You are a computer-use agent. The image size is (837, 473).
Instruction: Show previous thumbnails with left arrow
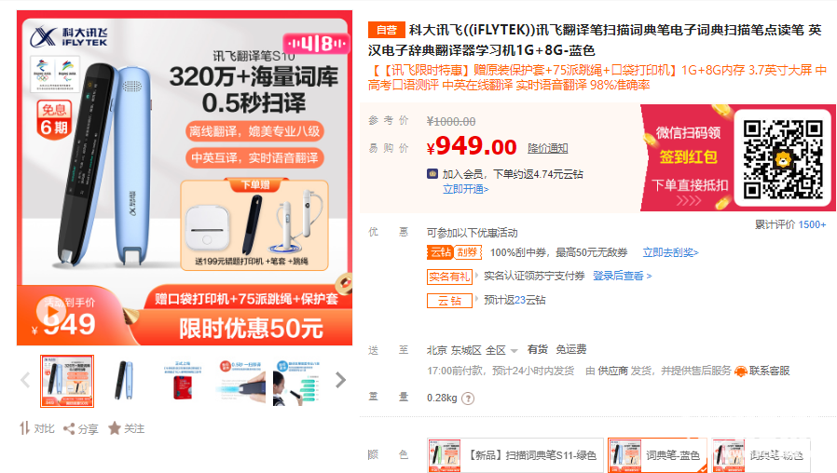(25, 380)
